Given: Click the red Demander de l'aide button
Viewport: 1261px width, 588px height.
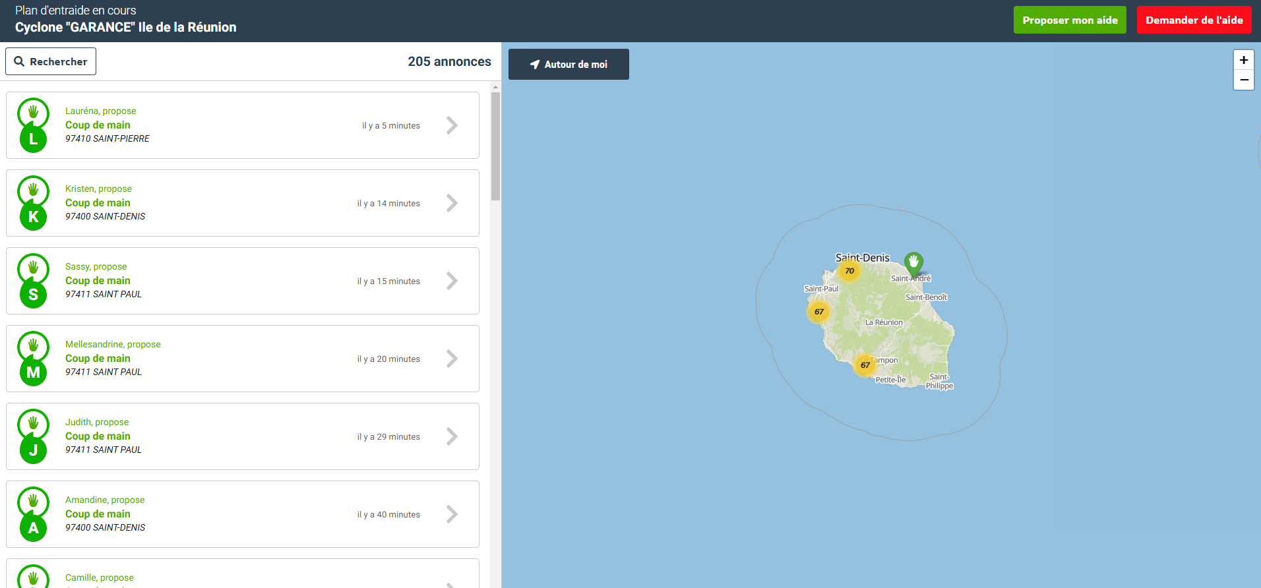Looking at the screenshot, I should tap(1194, 20).
